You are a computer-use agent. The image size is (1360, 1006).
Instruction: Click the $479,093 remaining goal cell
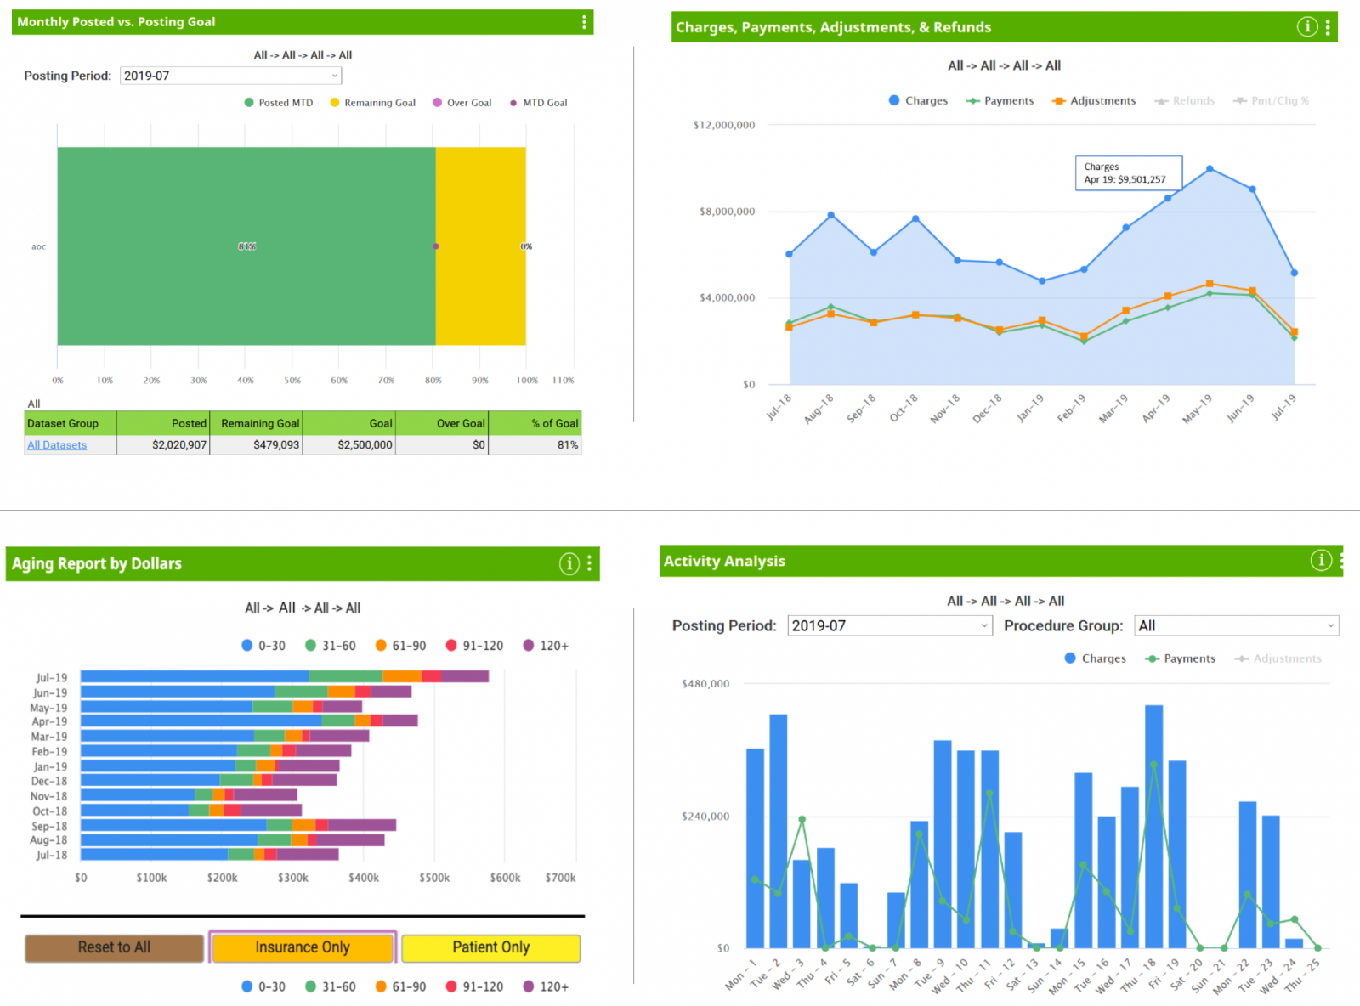[256, 444]
